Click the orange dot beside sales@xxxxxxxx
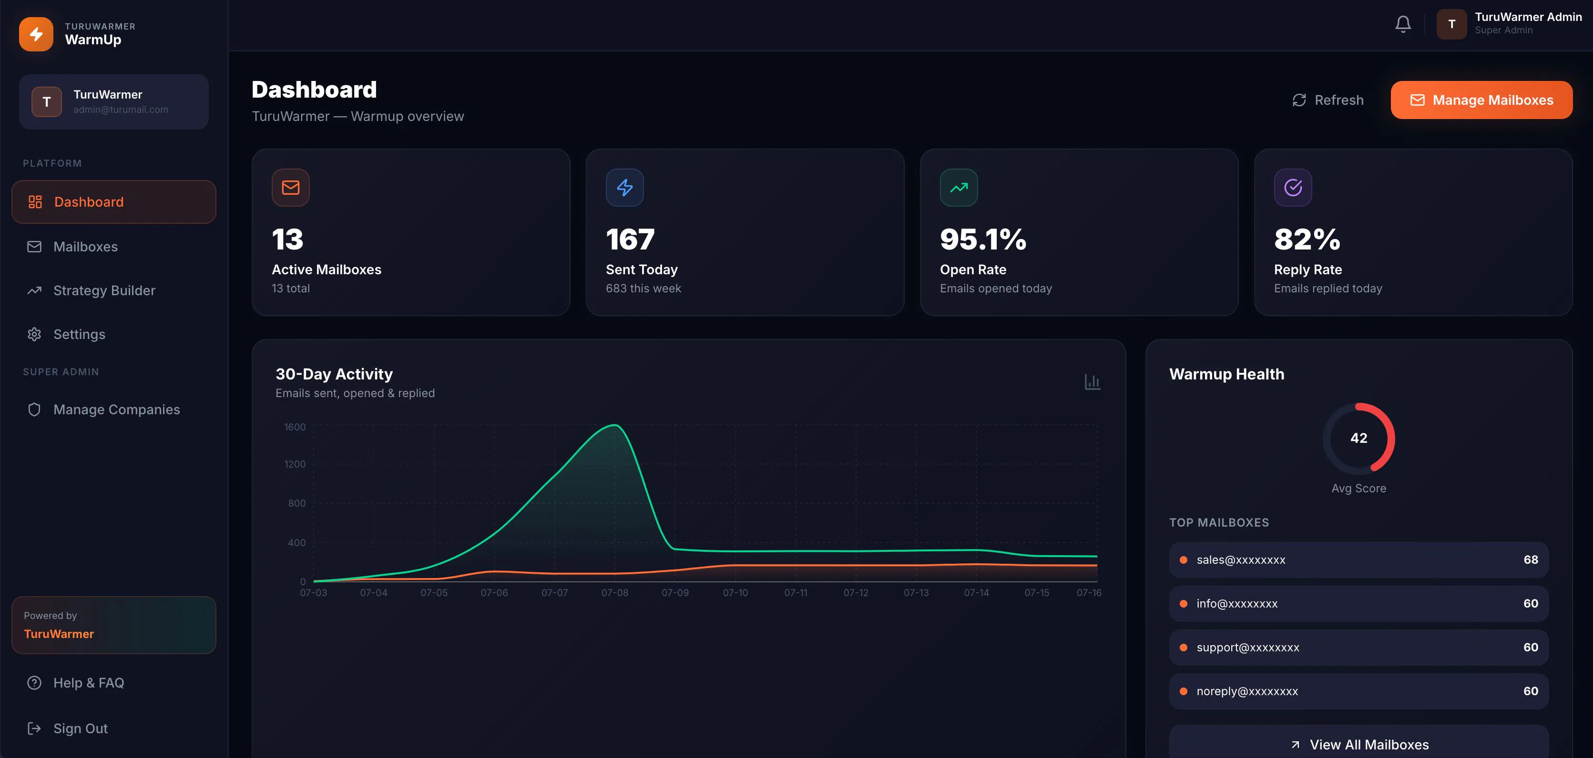The width and height of the screenshot is (1593, 758). point(1183,560)
